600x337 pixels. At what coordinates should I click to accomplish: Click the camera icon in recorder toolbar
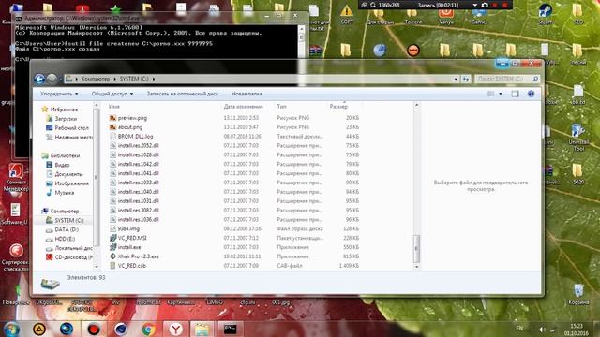coord(485,5)
